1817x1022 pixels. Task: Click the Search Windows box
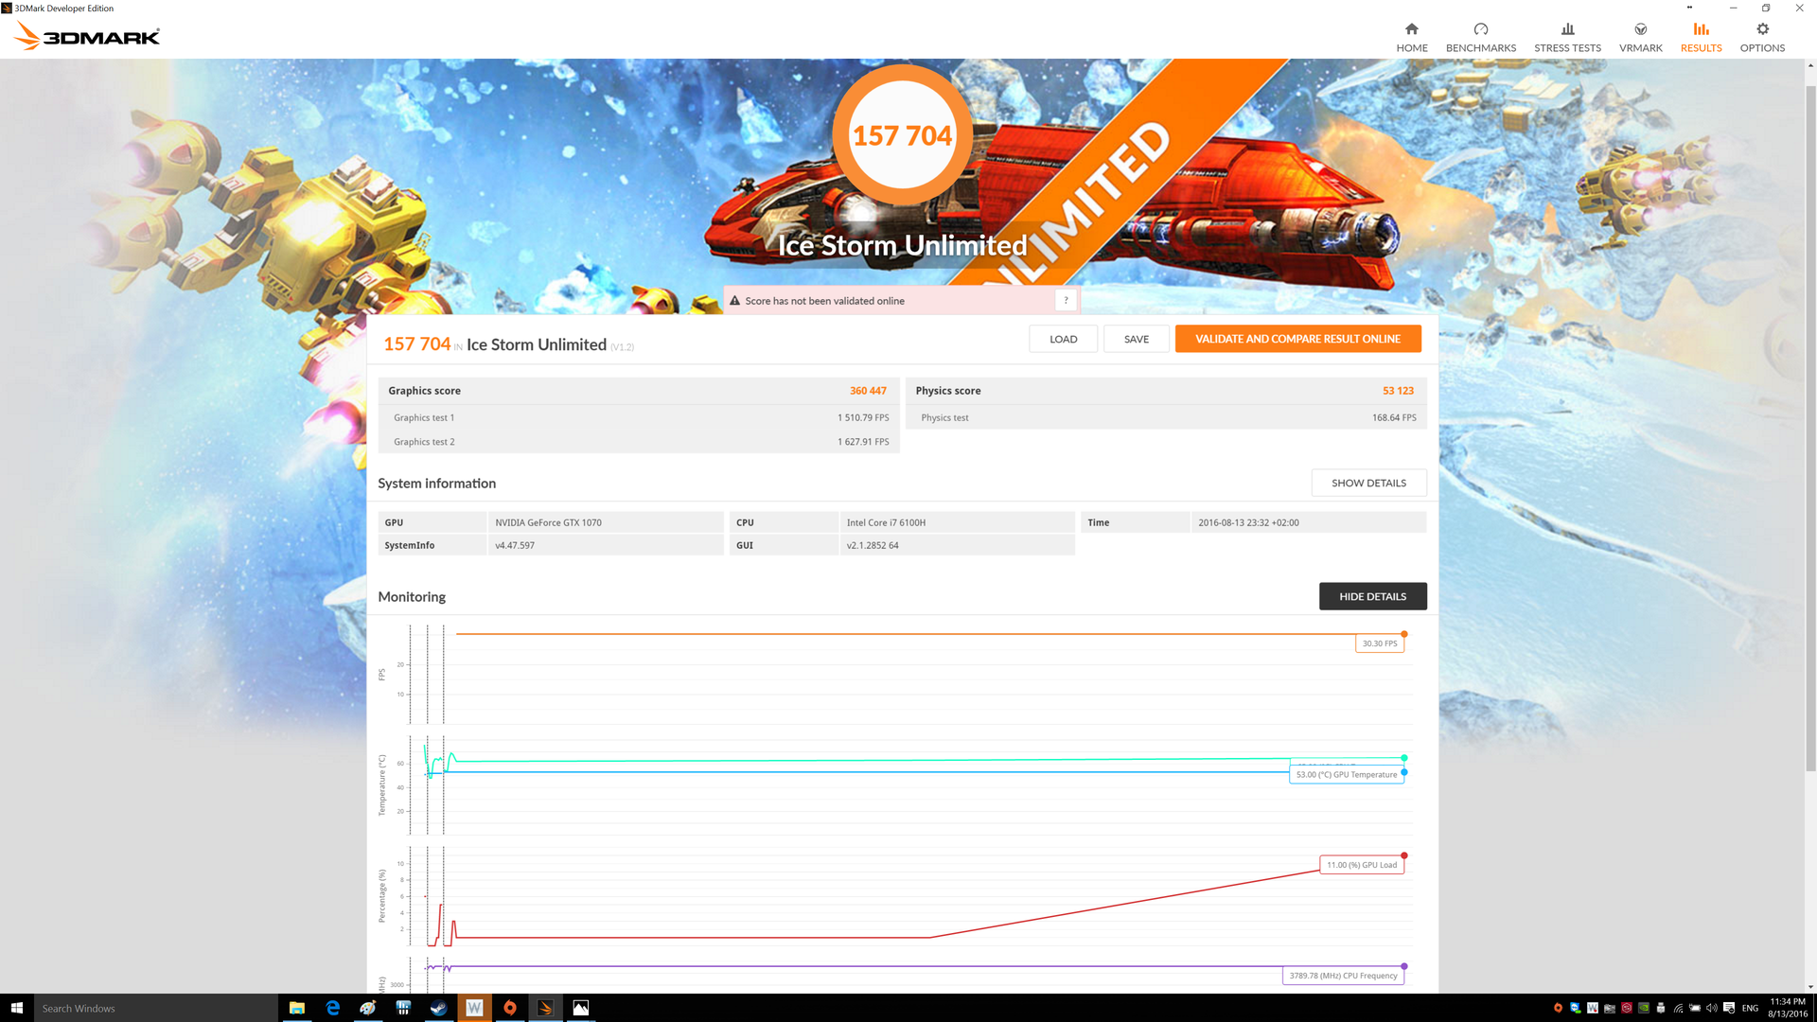pos(156,1008)
